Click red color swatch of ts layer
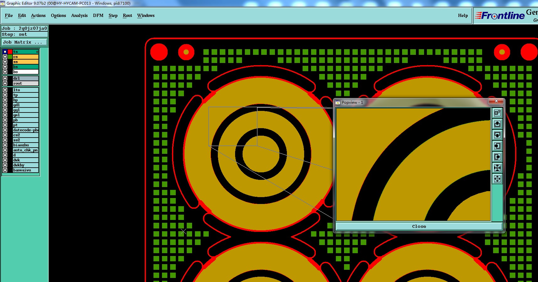 point(10,52)
